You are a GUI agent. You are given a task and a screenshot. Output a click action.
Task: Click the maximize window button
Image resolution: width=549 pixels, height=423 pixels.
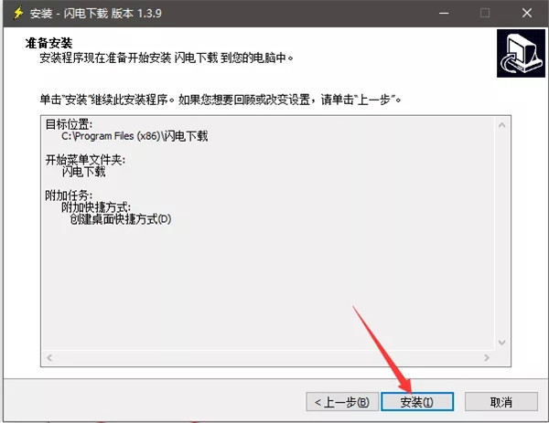coord(485,13)
